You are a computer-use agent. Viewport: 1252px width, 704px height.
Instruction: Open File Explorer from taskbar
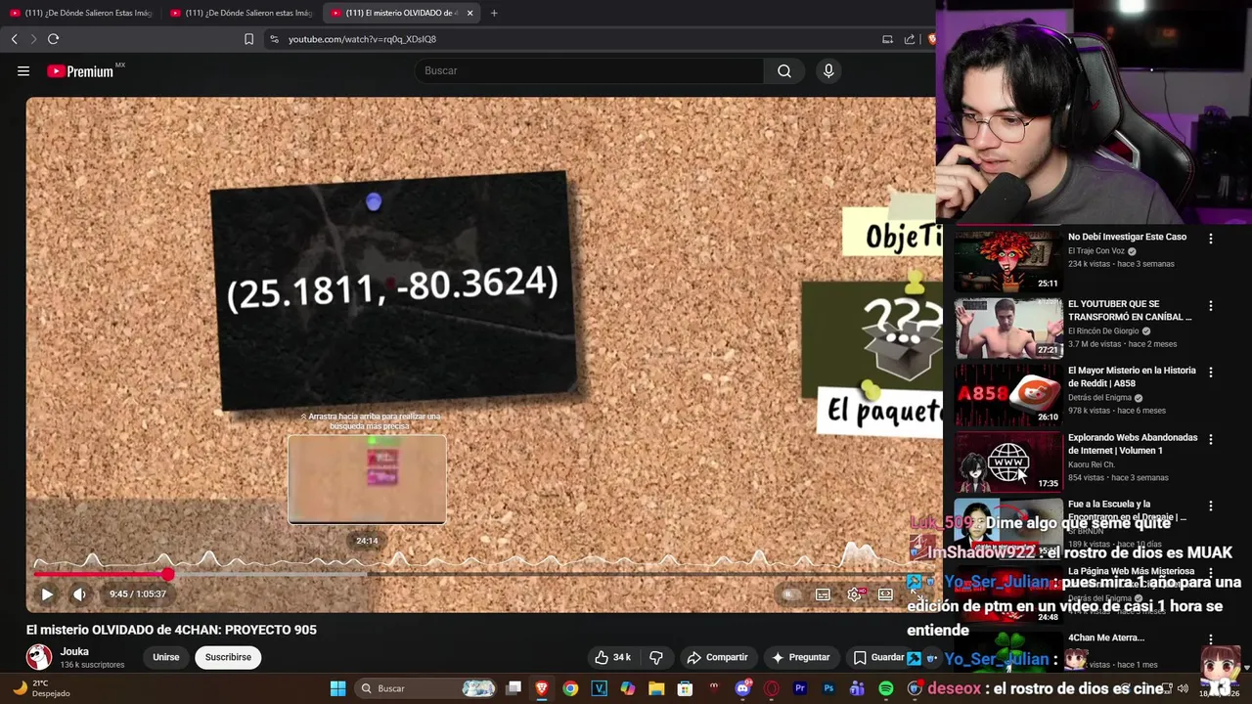656,688
